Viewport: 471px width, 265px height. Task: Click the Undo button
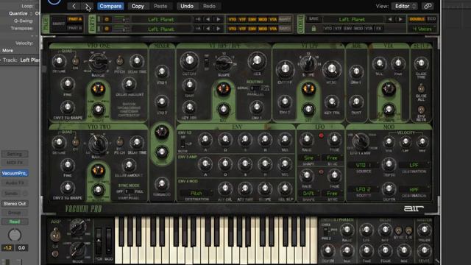pos(187,6)
